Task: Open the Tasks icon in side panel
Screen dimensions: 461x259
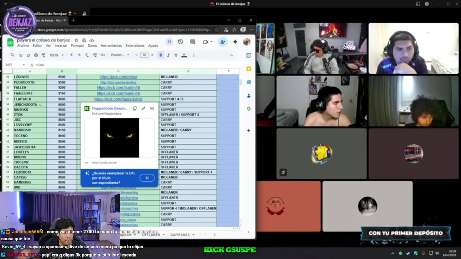Action: pyautogui.click(x=249, y=82)
